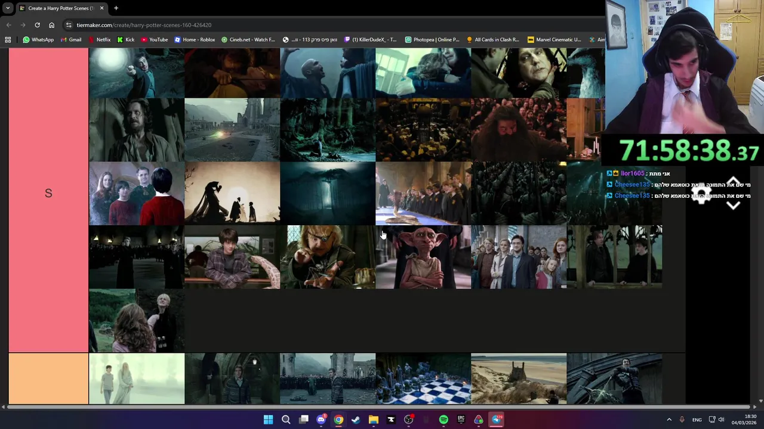Image resolution: width=764 pixels, height=429 pixels.
Task: Open the volume tray control
Action: click(x=721, y=419)
